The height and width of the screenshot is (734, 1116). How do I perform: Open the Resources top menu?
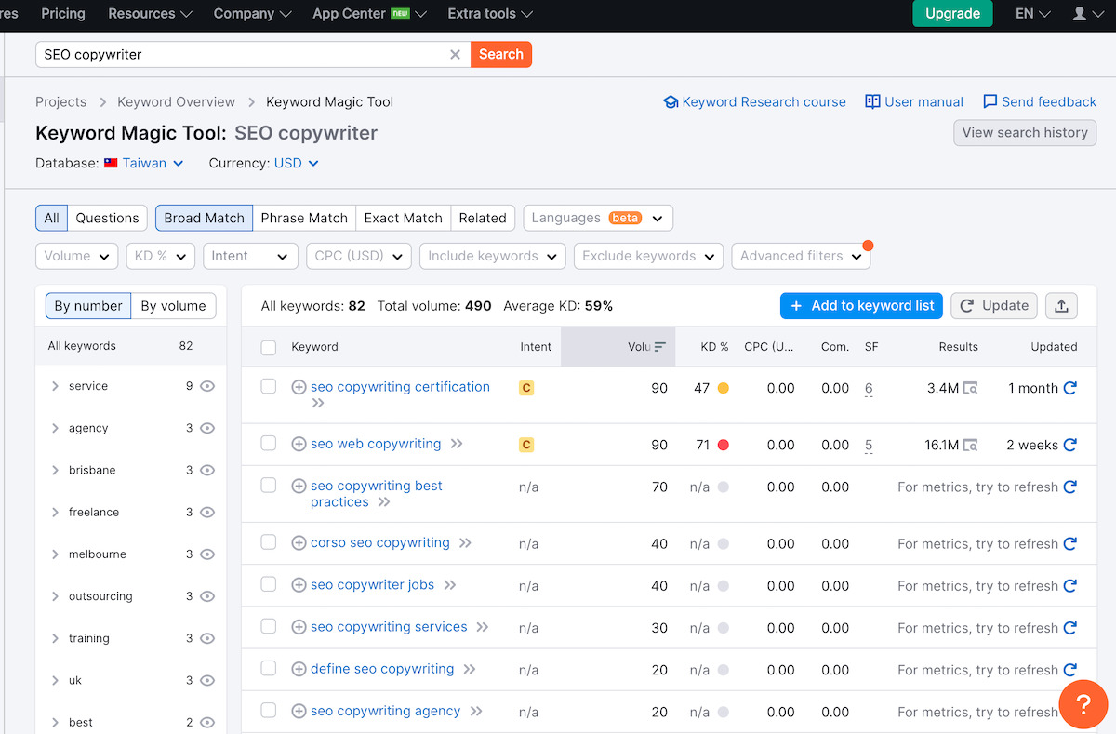click(150, 14)
